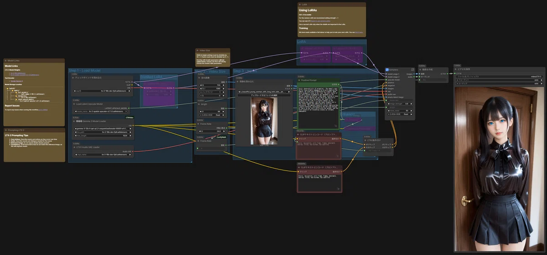The height and width of the screenshot is (255, 547).
Task: Collapse the 空の画像 node via title dot
Action: tap(198, 78)
